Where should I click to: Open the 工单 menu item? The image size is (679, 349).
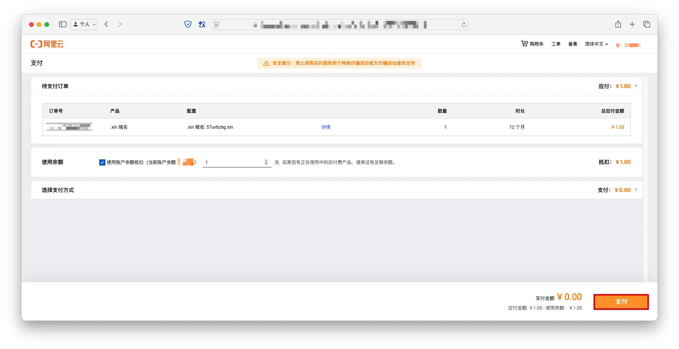click(556, 44)
